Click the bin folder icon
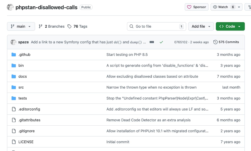 click(14, 65)
